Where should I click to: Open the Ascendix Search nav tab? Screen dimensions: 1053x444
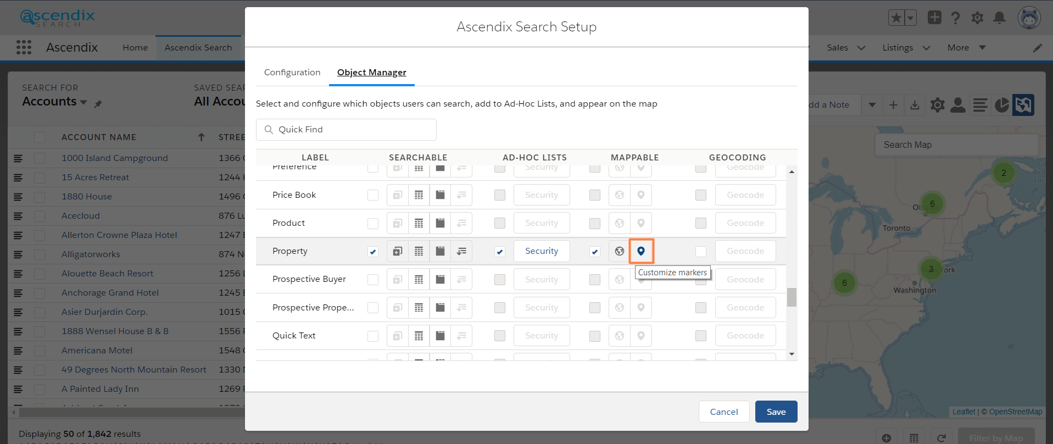pyautogui.click(x=198, y=48)
